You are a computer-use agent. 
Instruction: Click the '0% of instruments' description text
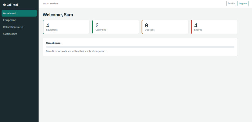76,51
